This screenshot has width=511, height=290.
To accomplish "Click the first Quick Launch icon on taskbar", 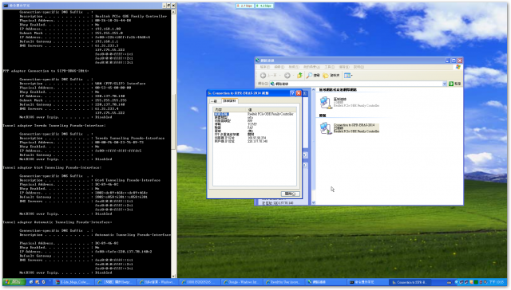I will pos(31,282).
